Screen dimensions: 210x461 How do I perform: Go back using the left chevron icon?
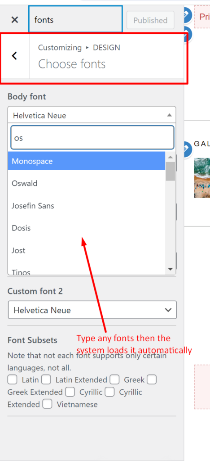tap(14, 56)
